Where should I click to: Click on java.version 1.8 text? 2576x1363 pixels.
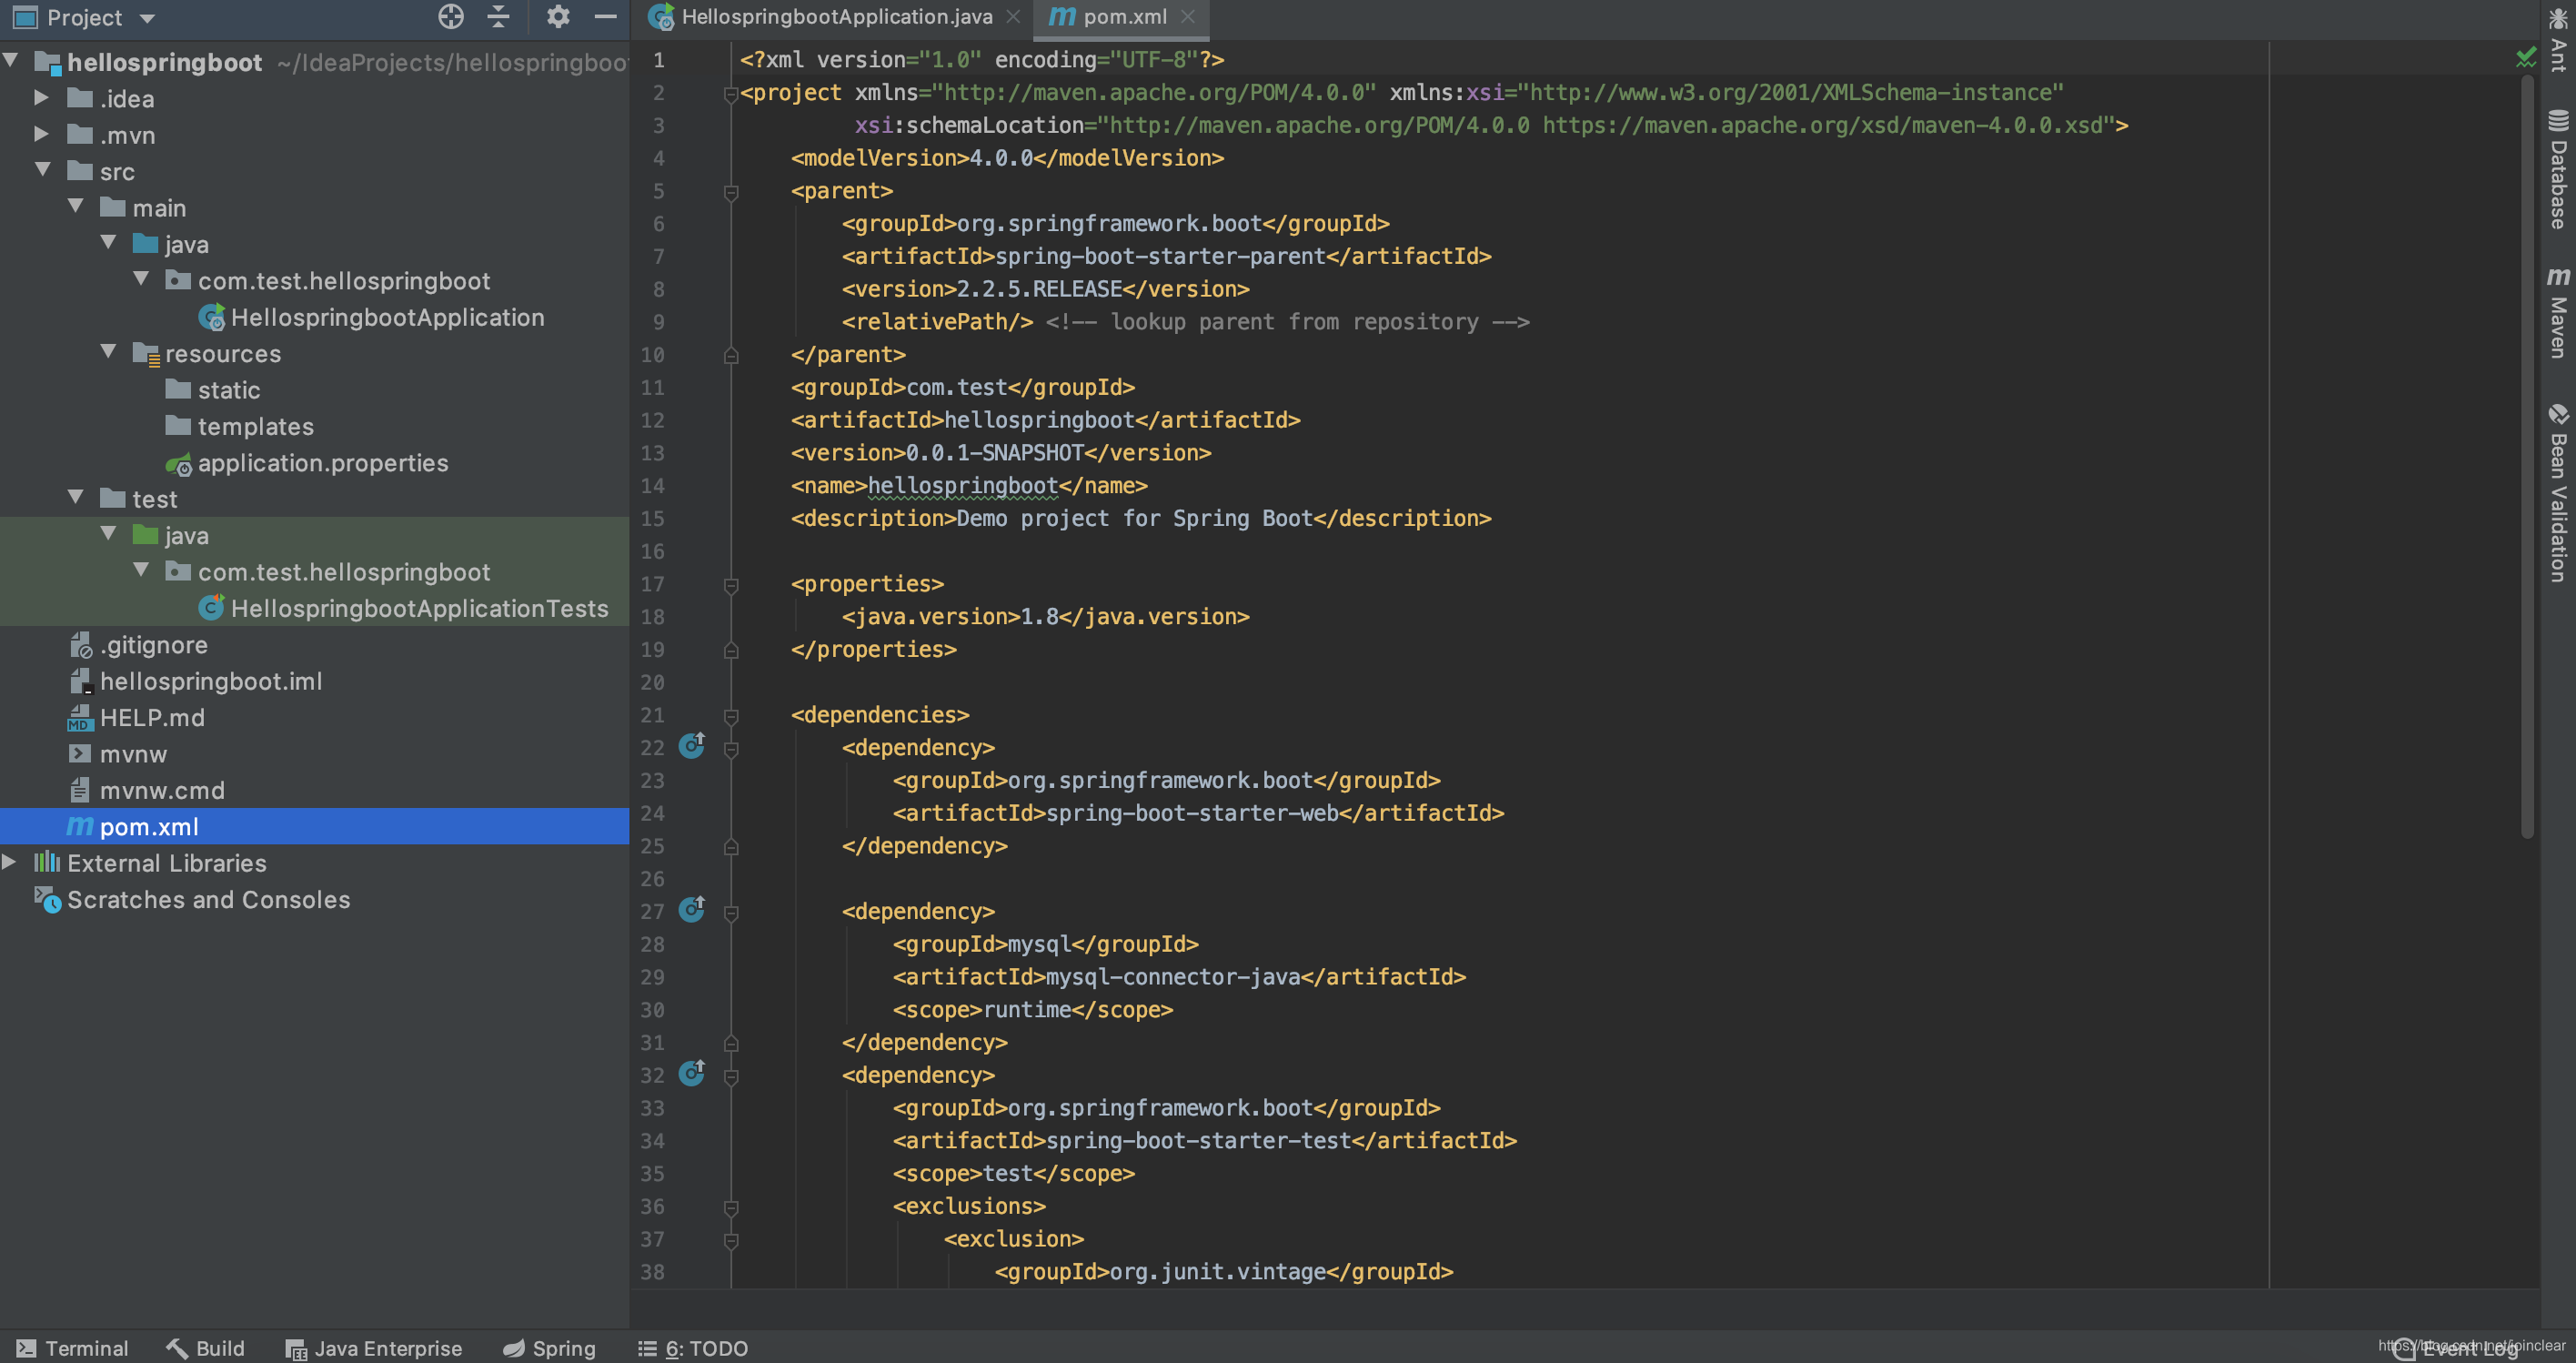1039,617
